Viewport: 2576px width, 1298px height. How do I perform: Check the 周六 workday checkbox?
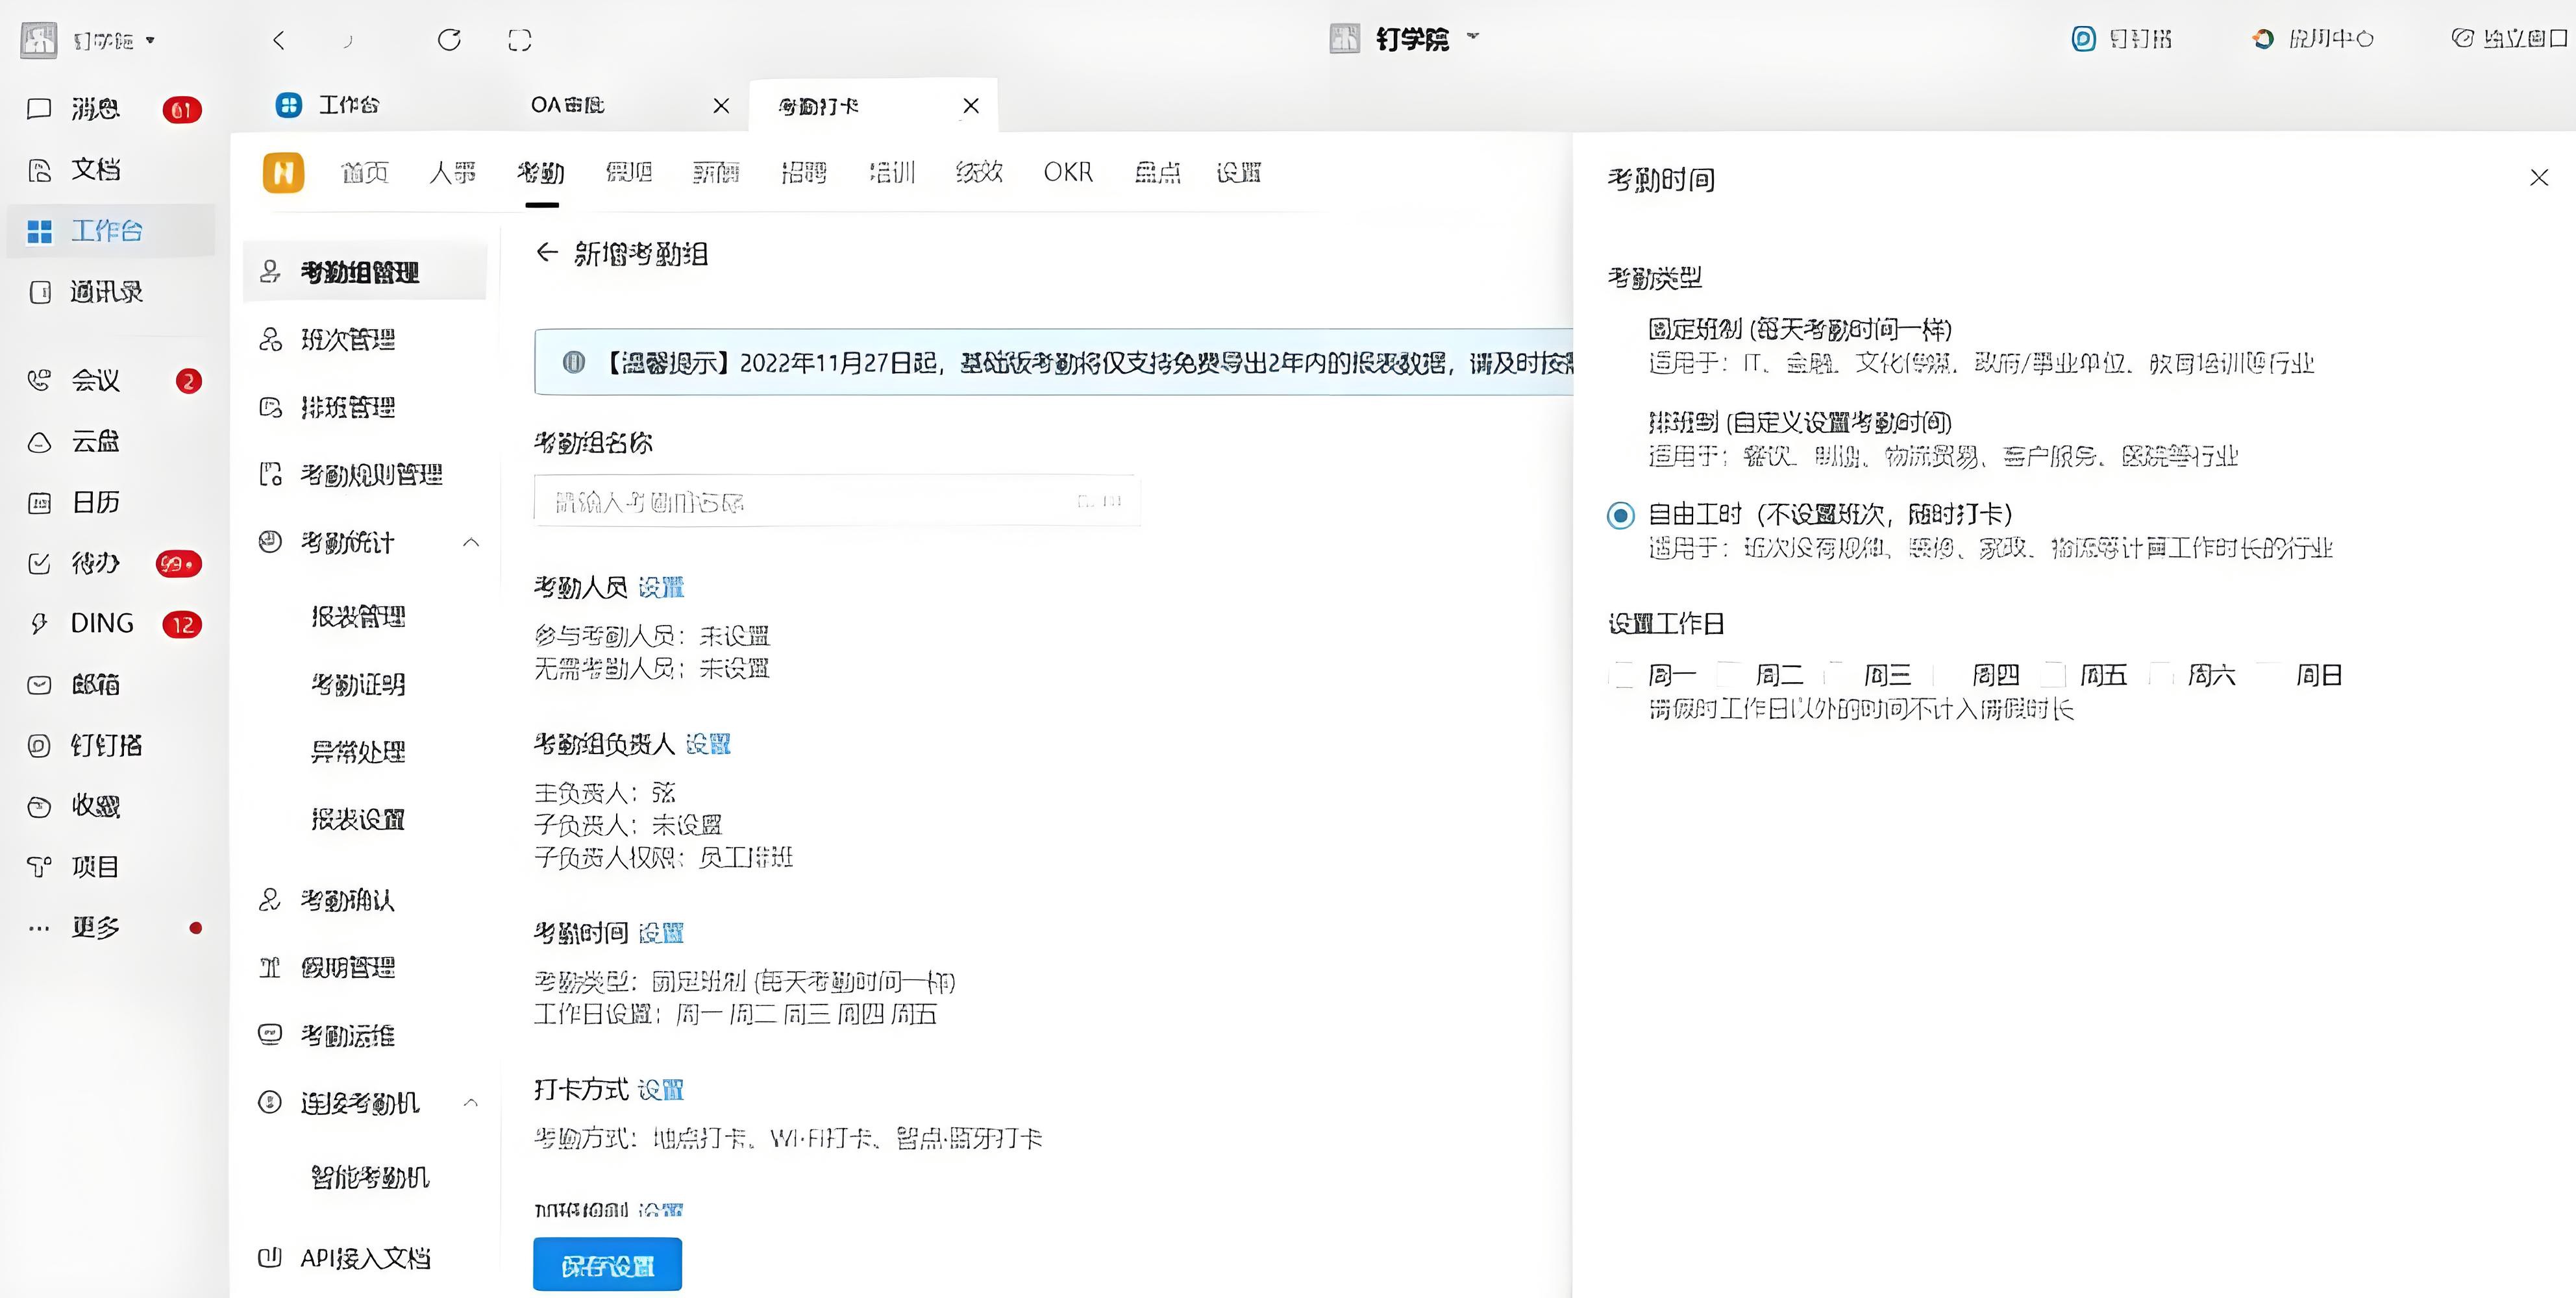(x=2161, y=675)
